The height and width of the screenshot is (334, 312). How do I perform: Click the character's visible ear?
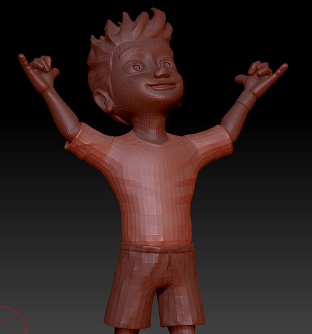[104, 100]
